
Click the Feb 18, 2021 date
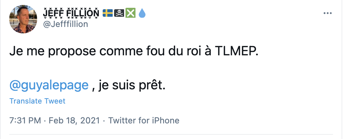74,121
